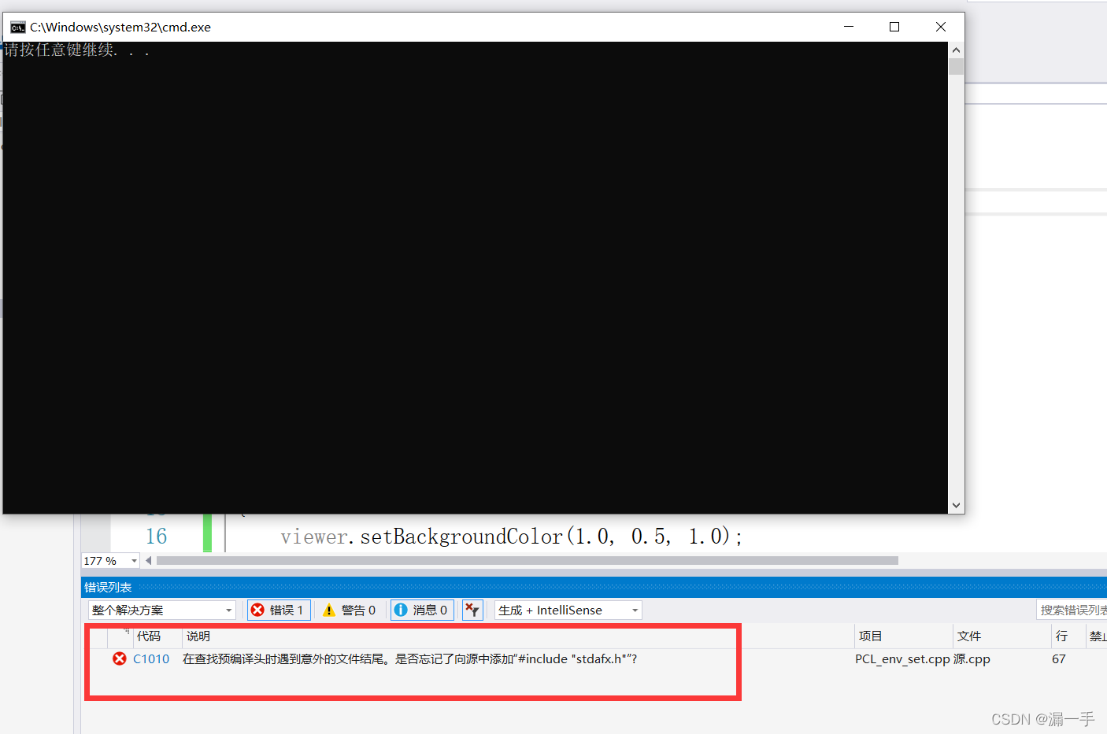Open the entire-solution scope dropdown
This screenshot has width=1107, height=734.
pos(162,610)
